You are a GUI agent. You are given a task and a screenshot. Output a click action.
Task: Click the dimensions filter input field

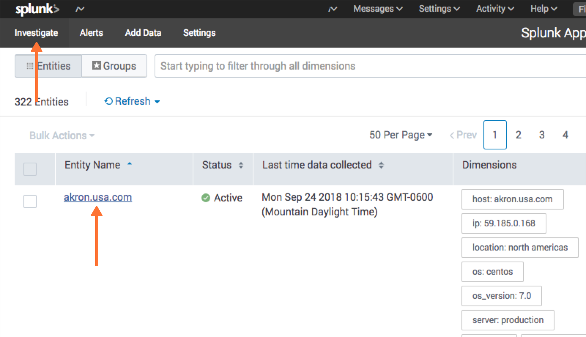click(293, 66)
